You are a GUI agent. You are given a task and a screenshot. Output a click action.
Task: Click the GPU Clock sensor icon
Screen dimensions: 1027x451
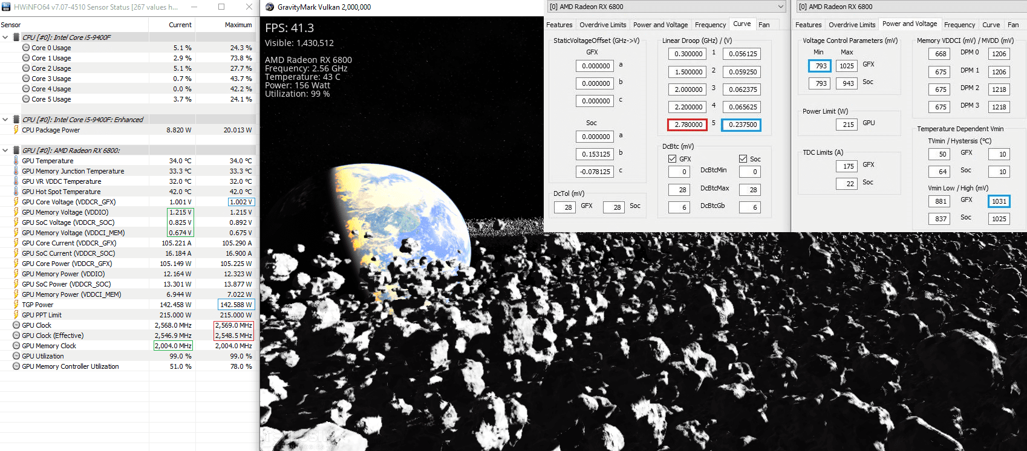tap(16, 325)
